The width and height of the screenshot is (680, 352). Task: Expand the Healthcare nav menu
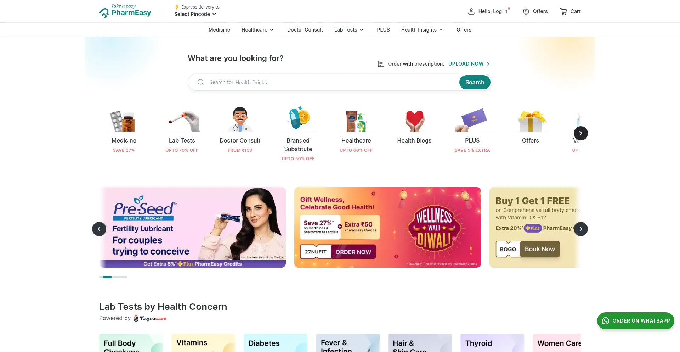257,30
